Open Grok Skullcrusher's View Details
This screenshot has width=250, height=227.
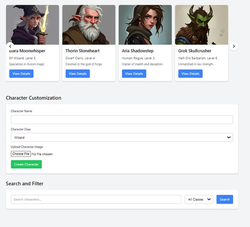(190, 74)
